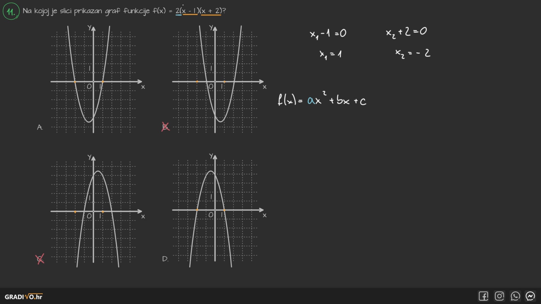Screen dimensions: 541x304
Task: Open the WhatsApp icon
Action: (515, 296)
